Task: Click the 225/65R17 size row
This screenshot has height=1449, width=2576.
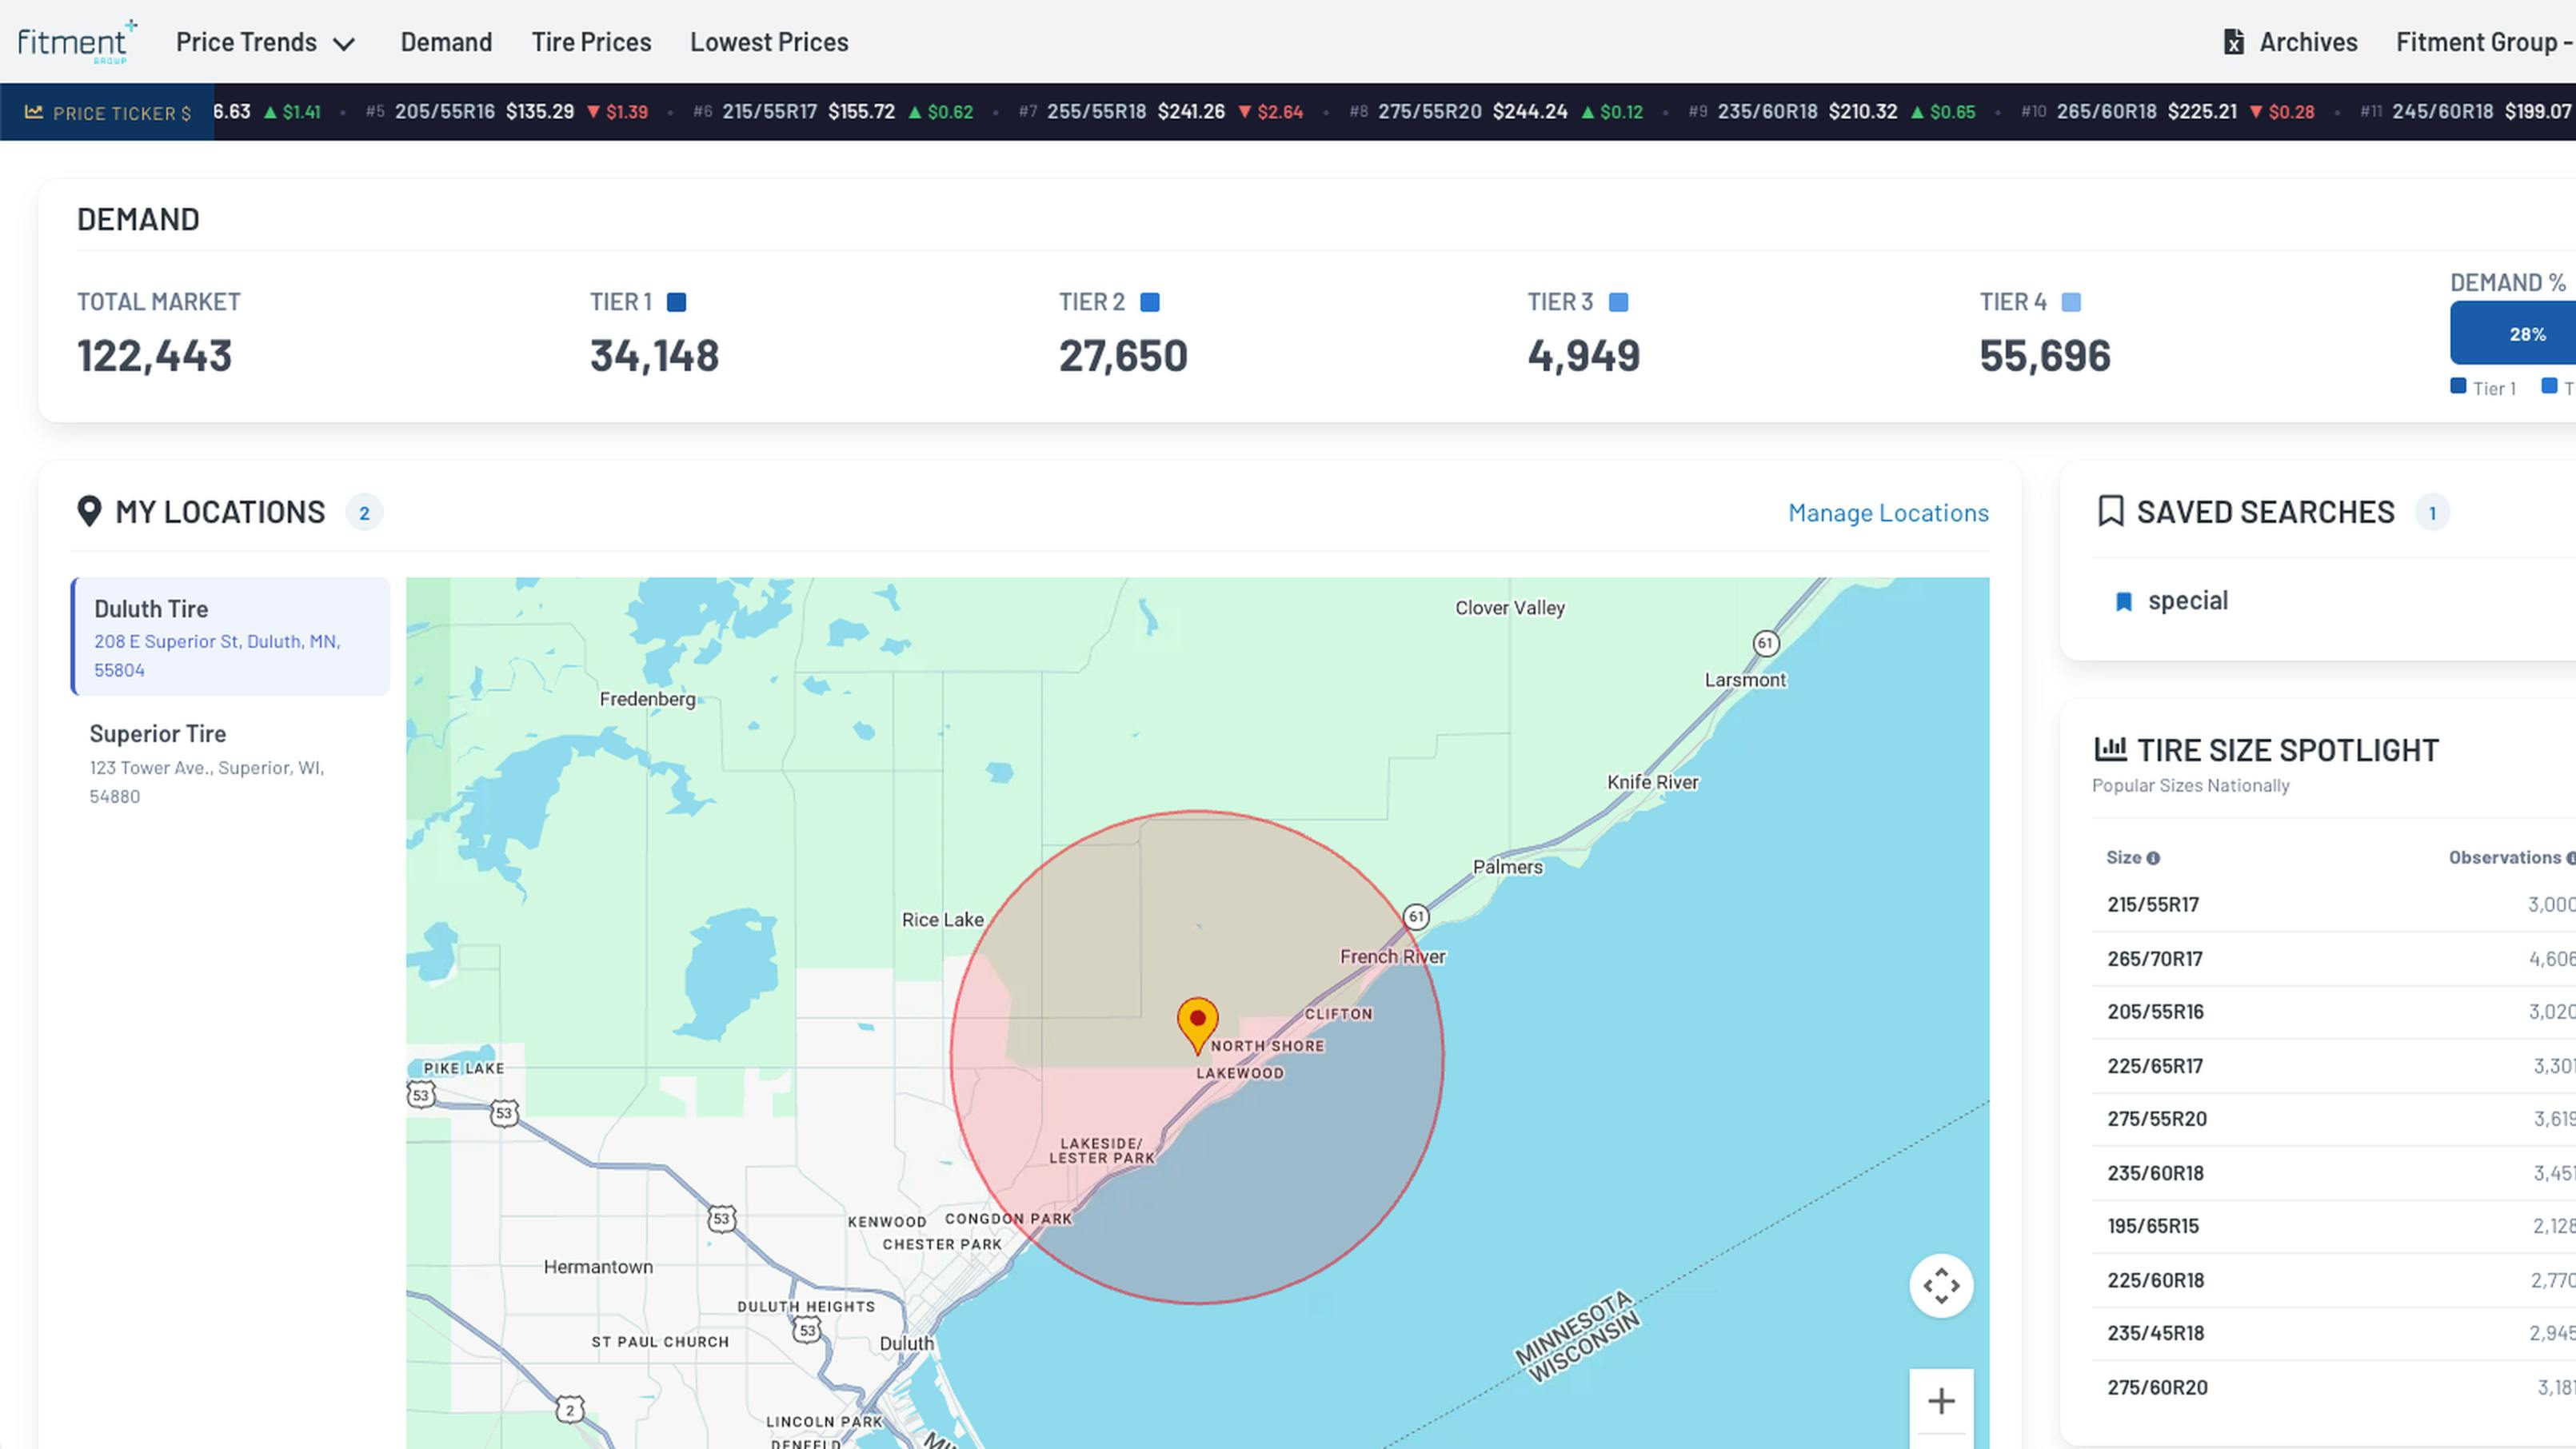Action: point(2334,1065)
